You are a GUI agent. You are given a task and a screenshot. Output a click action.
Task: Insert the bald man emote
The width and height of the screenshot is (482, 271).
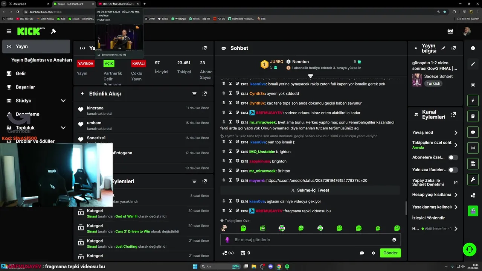(x=224, y=228)
